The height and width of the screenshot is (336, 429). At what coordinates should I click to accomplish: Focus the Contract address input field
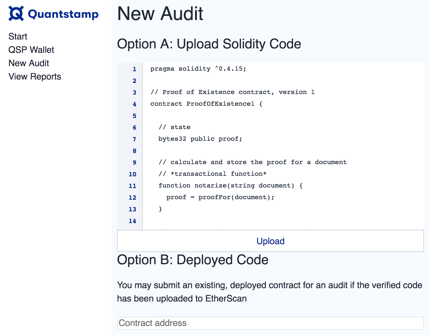click(270, 323)
